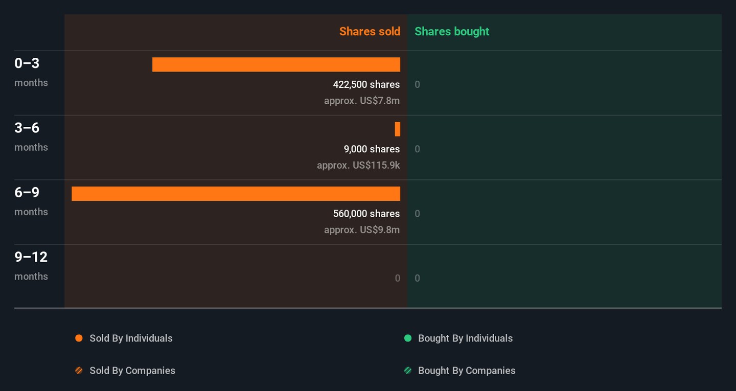The height and width of the screenshot is (391, 736).
Task: Click the Shares sold column header
Action: (x=370, y=31)
